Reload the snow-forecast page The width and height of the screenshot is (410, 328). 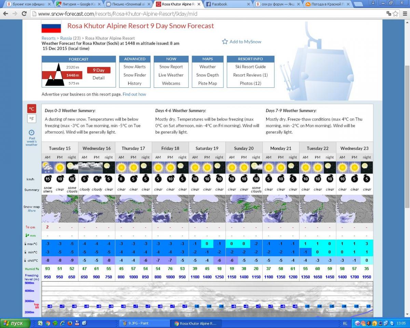pyautogui.click(x=24, y=14)
